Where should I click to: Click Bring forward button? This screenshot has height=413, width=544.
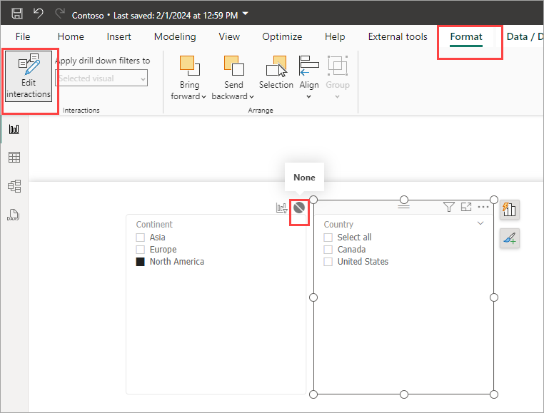click(x=188, y=78)
